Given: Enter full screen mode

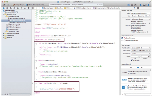Looking at the screenshot, I should tap(150, 2).
